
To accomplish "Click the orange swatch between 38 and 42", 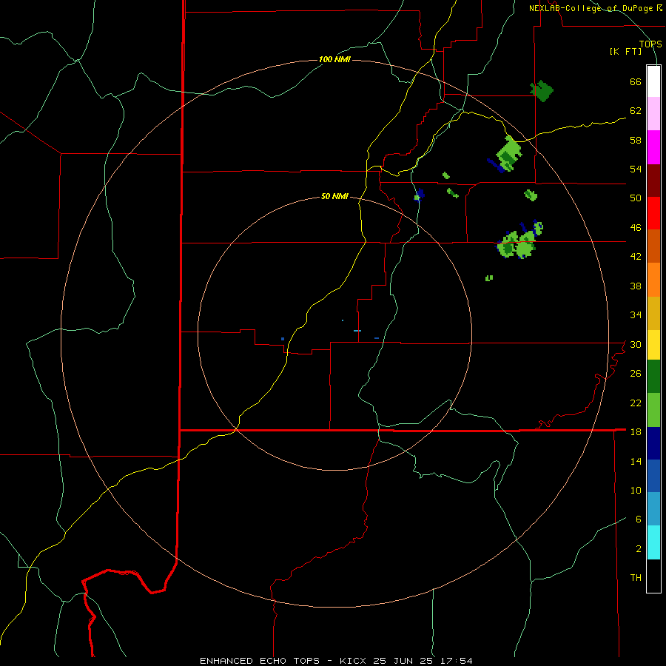I will [653, 280].
